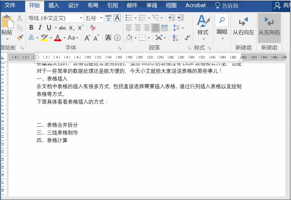Toggle the bulleted list

(x=129, y=18)
